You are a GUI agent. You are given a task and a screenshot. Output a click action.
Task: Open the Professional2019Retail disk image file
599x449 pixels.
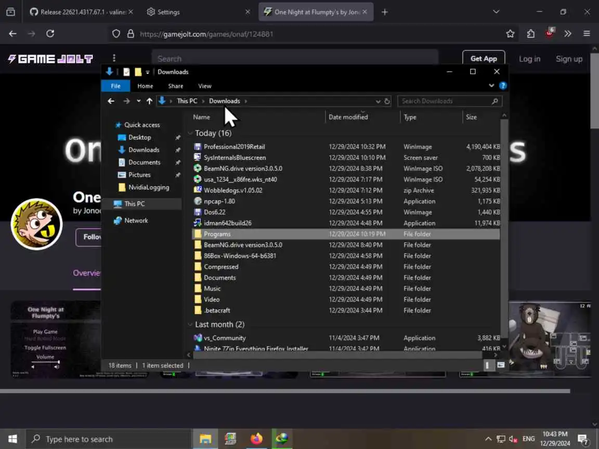pos(234,147)
